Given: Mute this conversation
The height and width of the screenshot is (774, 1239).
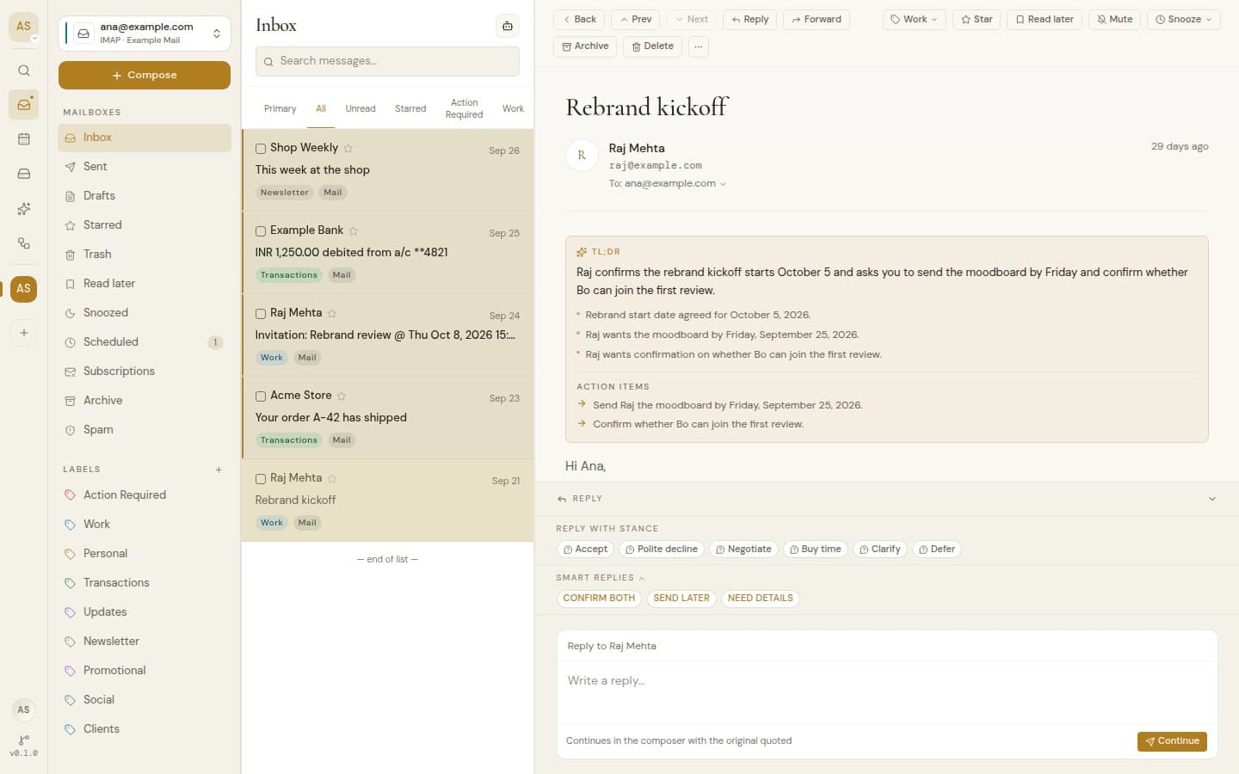Looking at the screenshot, I should [1114, 20].
